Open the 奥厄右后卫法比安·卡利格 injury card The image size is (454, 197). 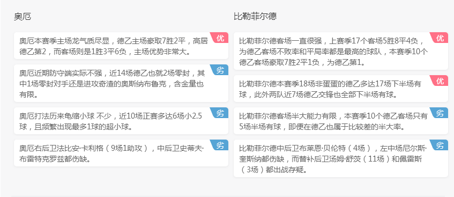pyautogui.click(x=121, y=153)
